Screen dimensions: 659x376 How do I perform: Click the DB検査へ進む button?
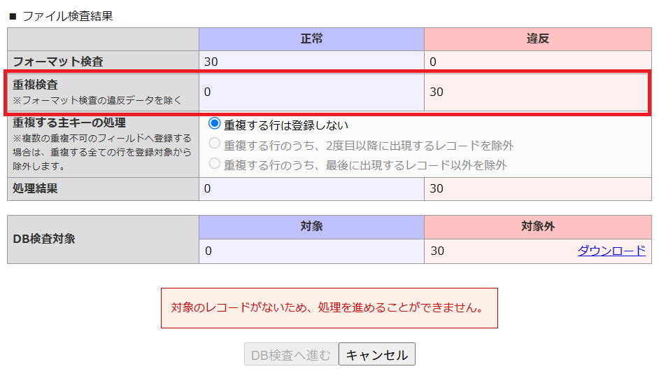coord(291,354)
